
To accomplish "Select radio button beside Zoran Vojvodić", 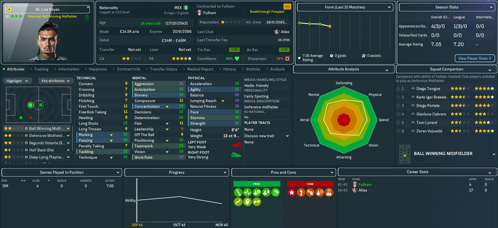I will 398,131.
